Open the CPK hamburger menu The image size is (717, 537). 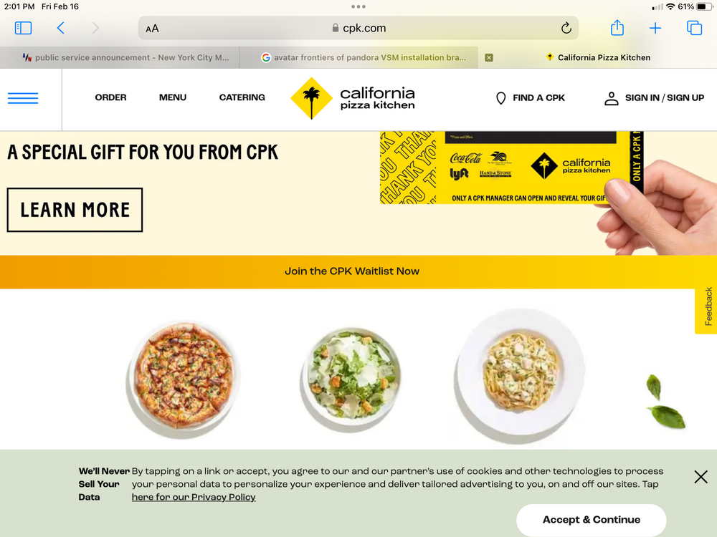(23, 98)
